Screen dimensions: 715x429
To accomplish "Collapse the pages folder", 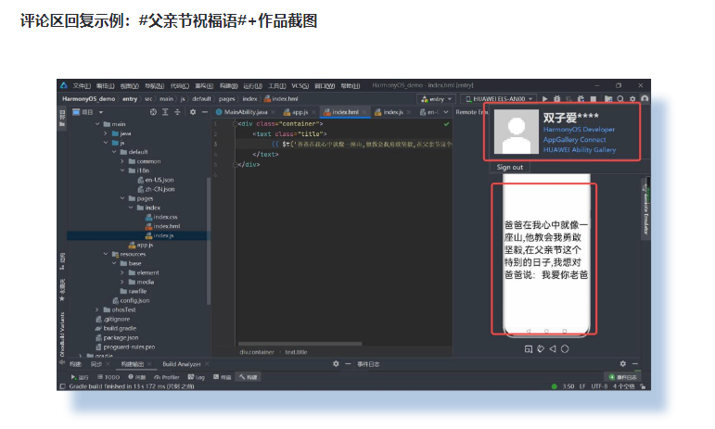I will [x=122, y=198].
